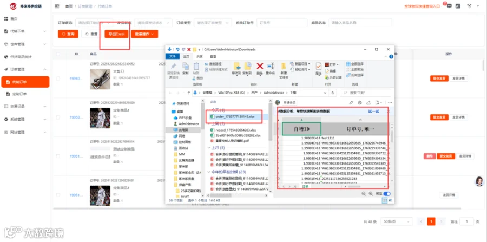Click the move to (移动到) folder icon
The width and height of the screenshot is (487, 242).
[237, 66]
